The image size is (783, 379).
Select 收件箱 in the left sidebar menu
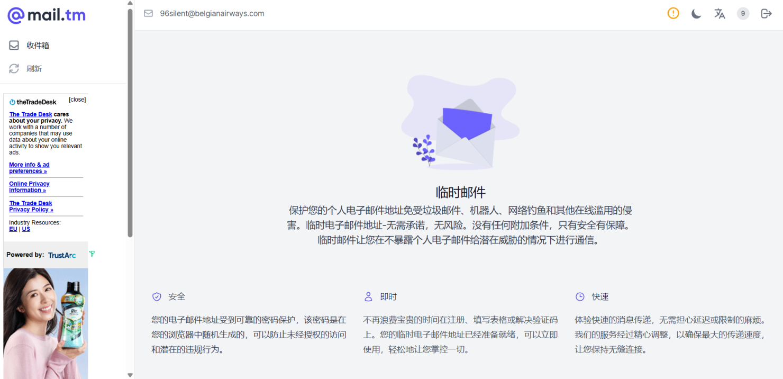38,45
